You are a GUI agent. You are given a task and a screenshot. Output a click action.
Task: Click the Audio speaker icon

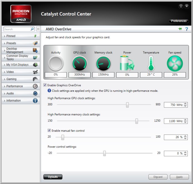(35, 93)
